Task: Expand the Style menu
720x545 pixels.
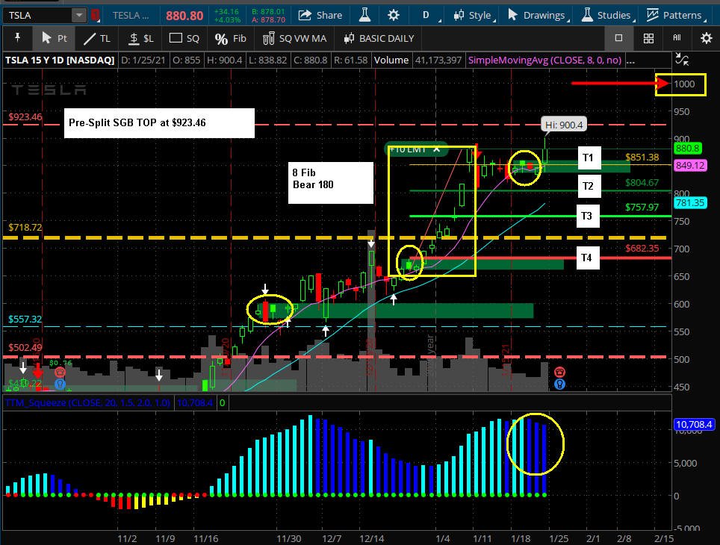Action: (x=474, y=15)
